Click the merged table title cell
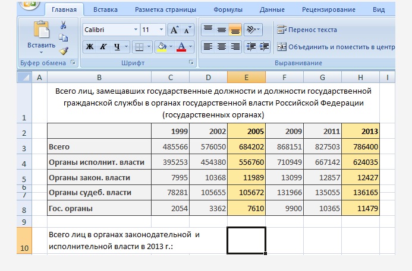 [213, 103]
